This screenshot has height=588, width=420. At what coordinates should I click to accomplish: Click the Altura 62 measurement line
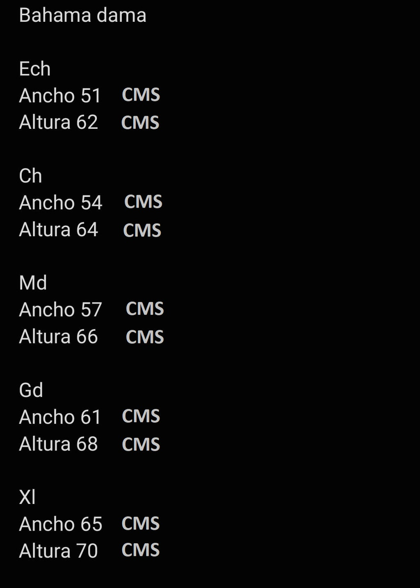(59, 122)
